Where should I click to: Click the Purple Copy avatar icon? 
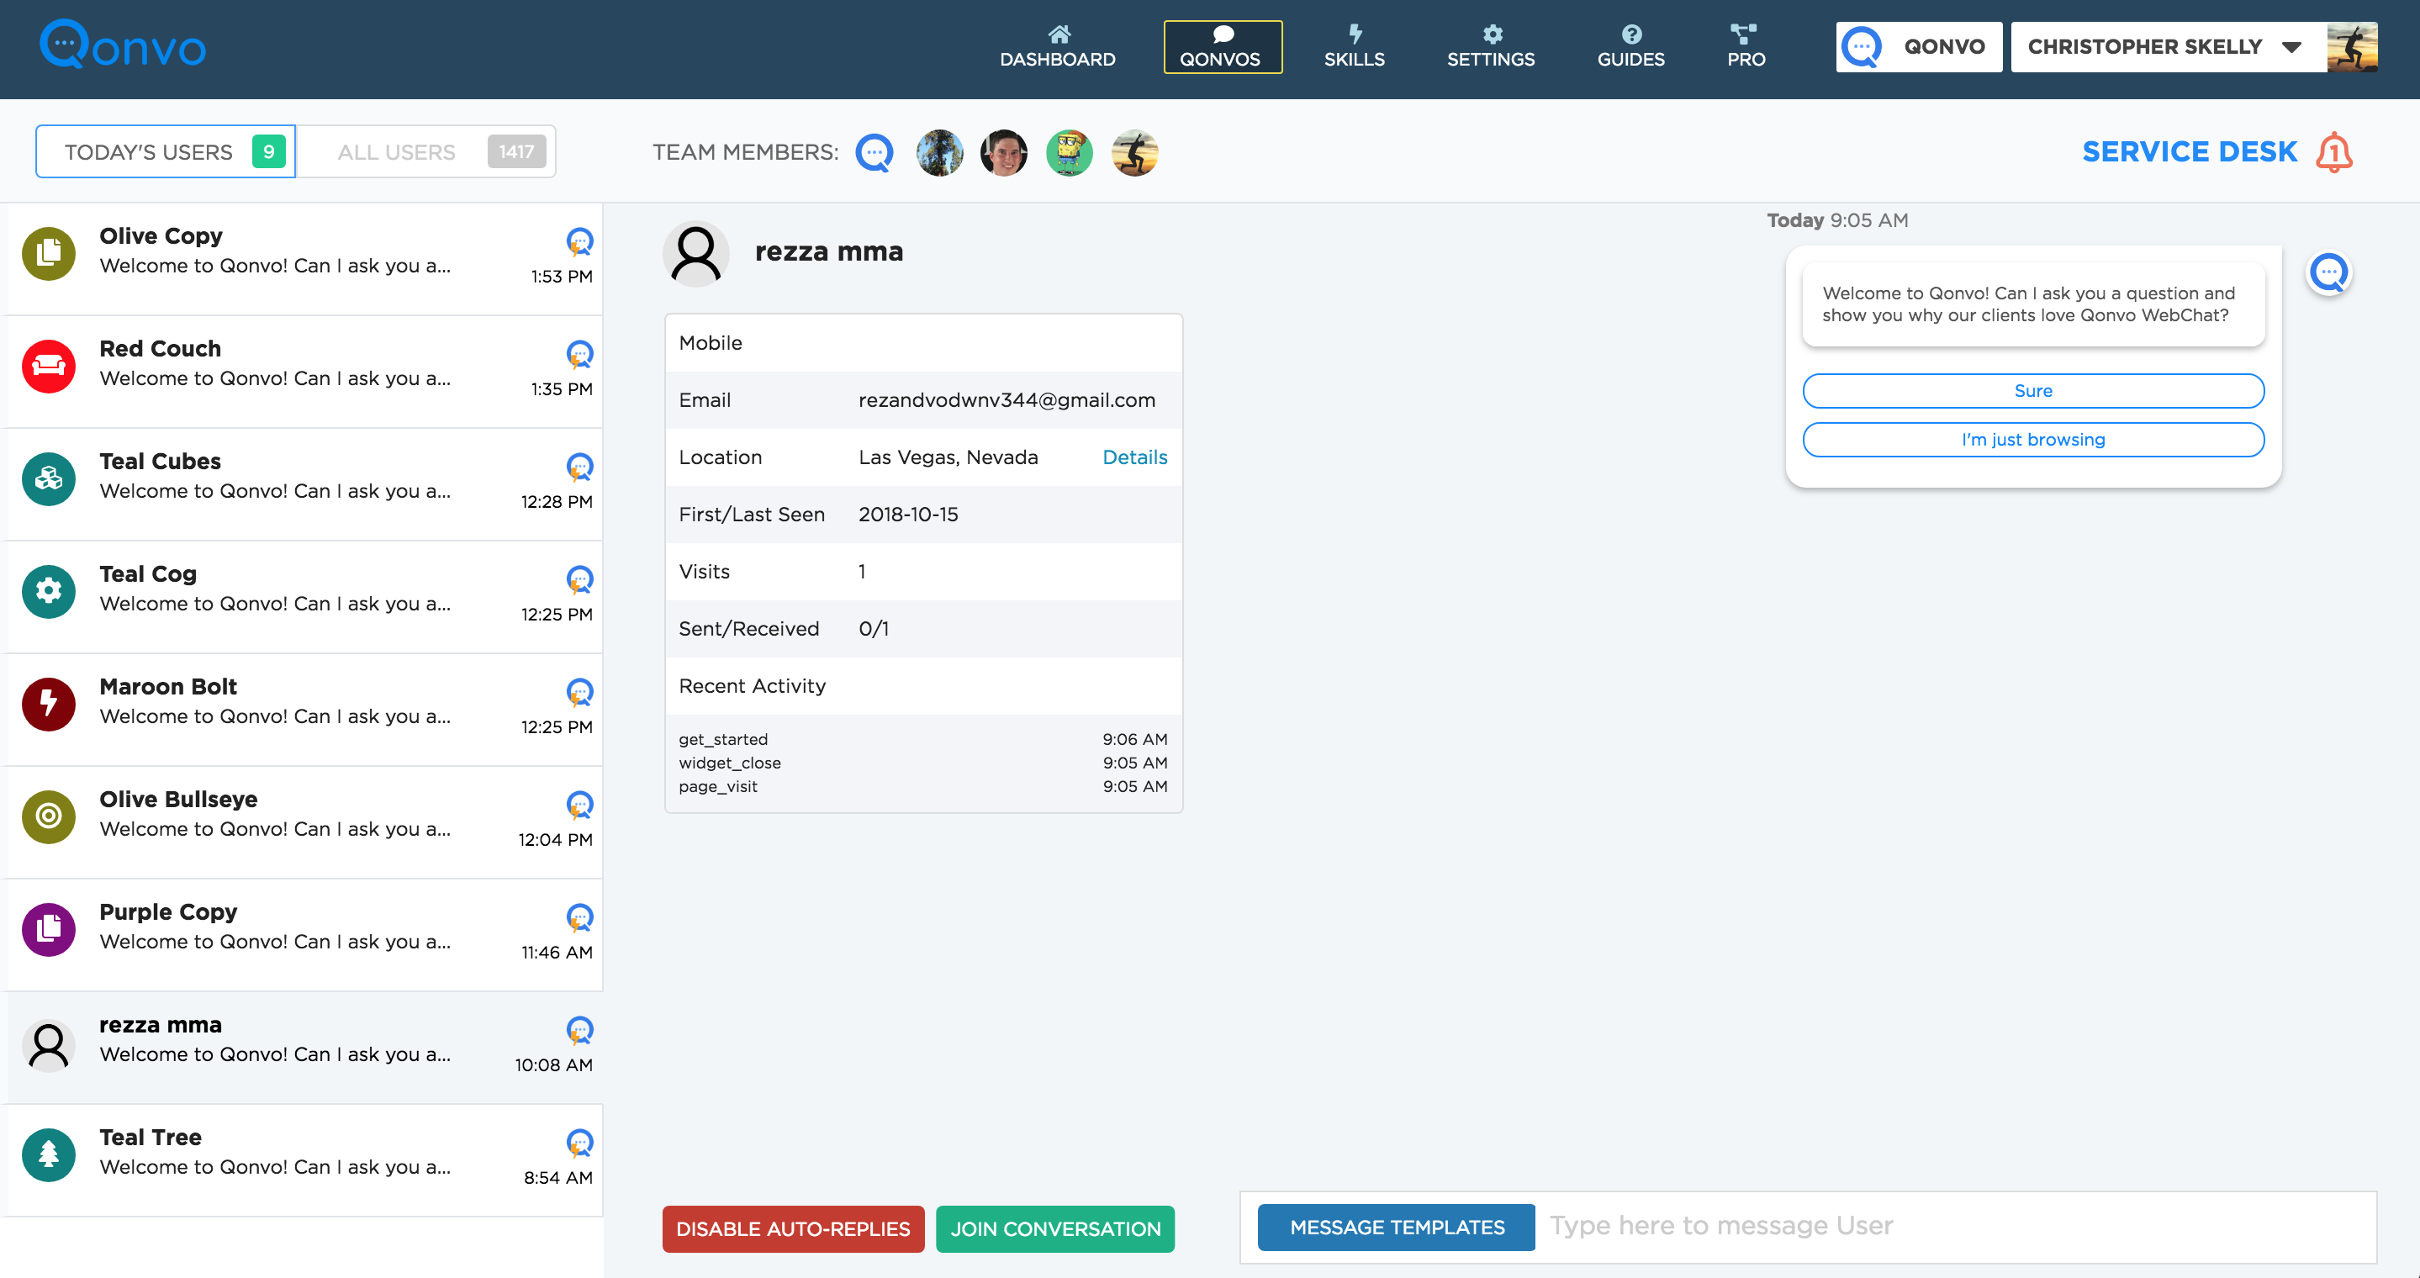coord(49,929)
